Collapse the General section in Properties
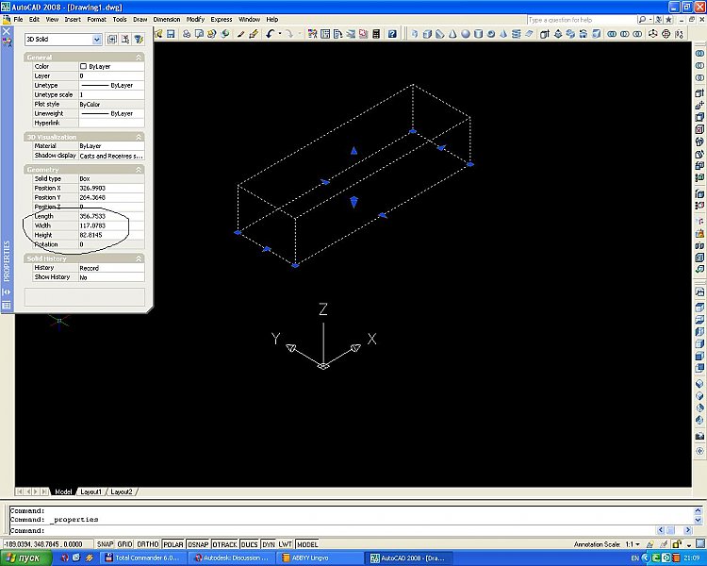The image size is (707, 566). coord(139,58)
